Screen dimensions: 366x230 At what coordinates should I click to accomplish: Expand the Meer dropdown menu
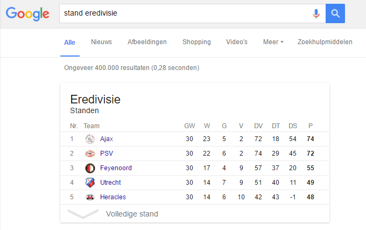pyautogui.click(x=273, y=42)
